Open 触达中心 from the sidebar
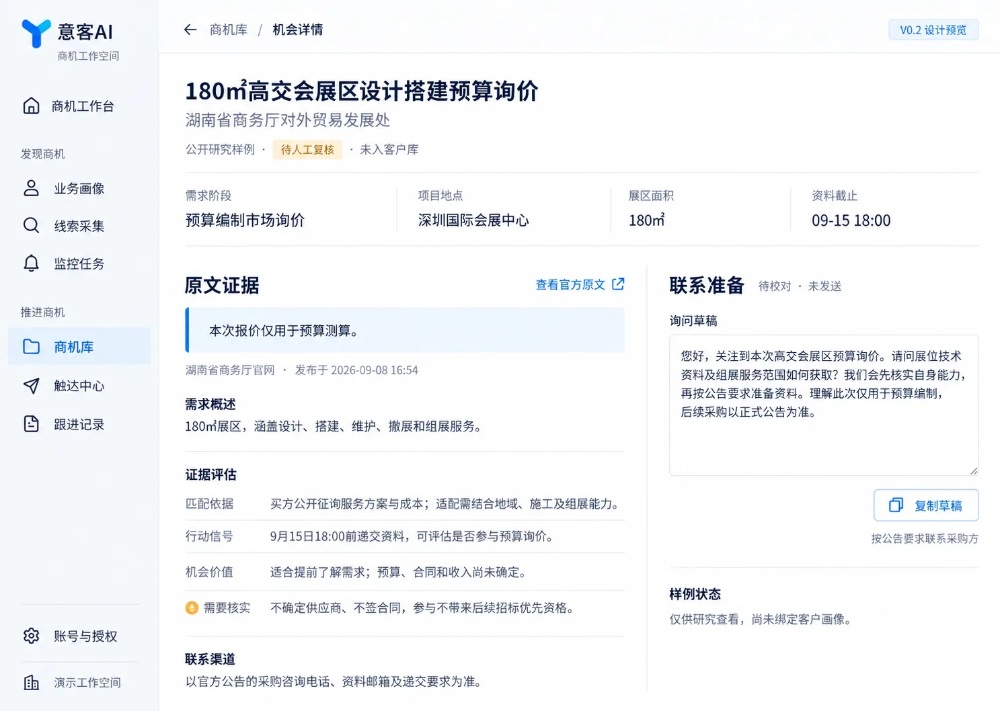This screenshot has width=1000, height=711. 79,385
